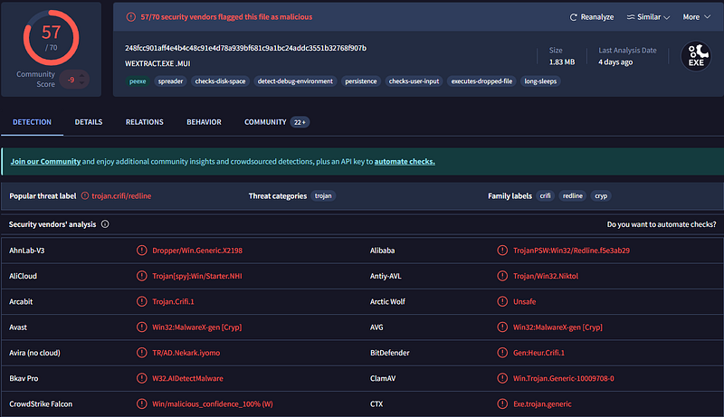Click the BitDefender detection alert icon
Screen dimensions: 724x417
pos(502,353)
